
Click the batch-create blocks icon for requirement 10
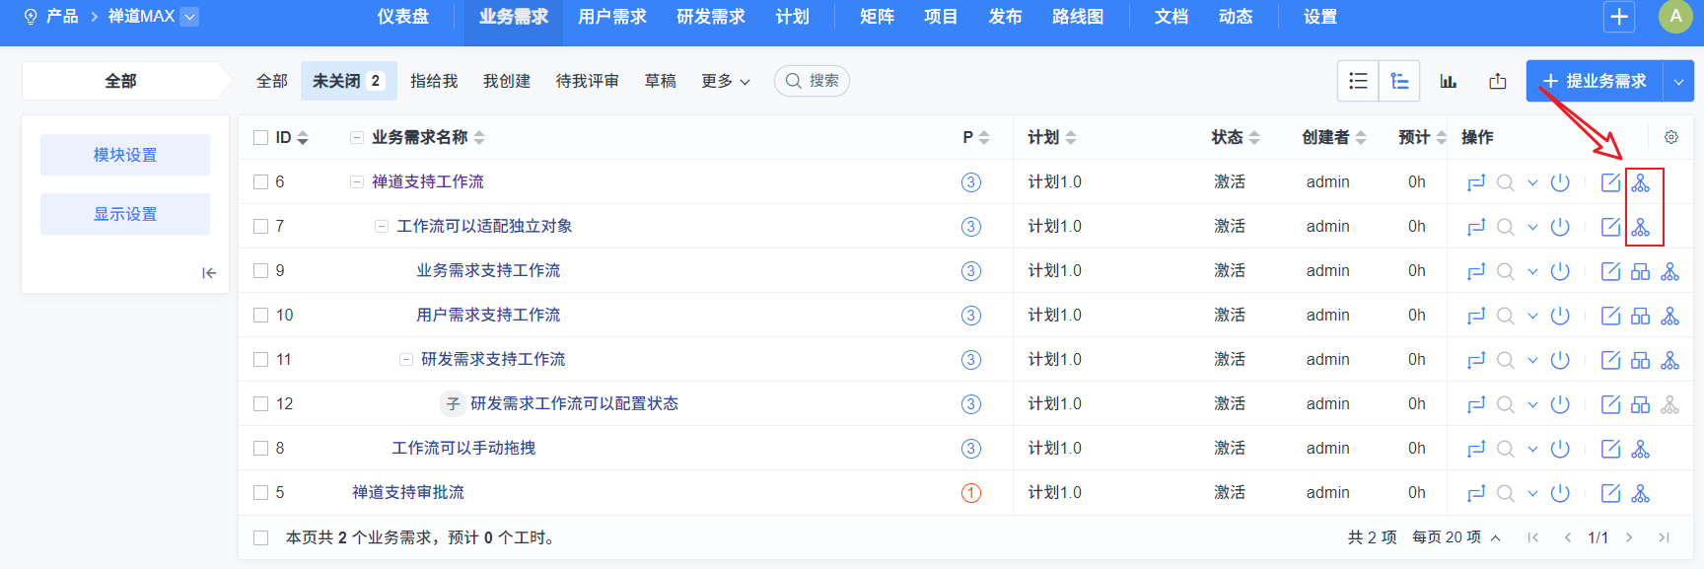point(1640,316)
